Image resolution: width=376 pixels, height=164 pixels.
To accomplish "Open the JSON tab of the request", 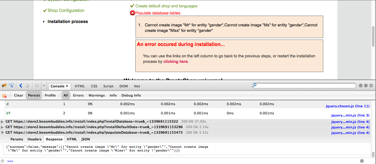I will click(86, 139).
